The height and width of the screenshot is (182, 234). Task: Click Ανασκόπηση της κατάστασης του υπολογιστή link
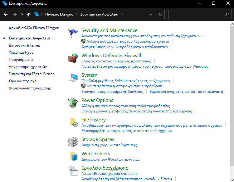141,36
